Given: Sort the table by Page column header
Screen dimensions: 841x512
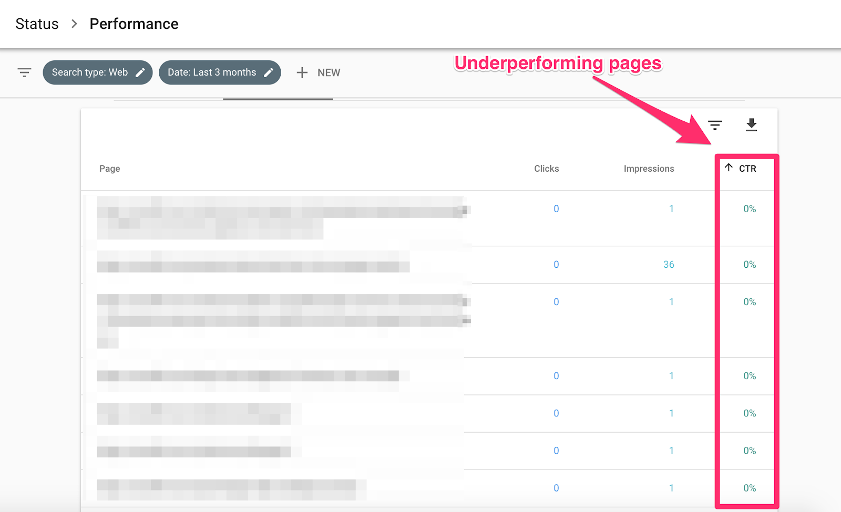Looking at the screenshot, I should (x=109, y=169).
